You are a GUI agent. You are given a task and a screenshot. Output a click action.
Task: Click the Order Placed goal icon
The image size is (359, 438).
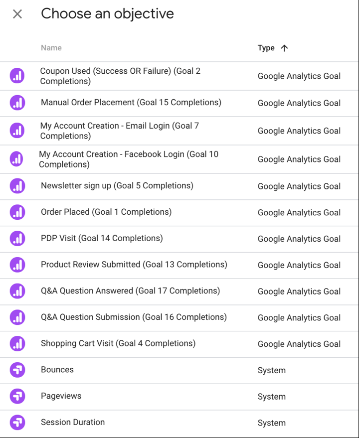coord(17,212)
